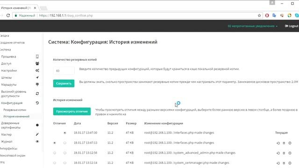Screen dimensions: 299x168
Task: Click the red Opera extension icon
Action: [x=267, y=15]
